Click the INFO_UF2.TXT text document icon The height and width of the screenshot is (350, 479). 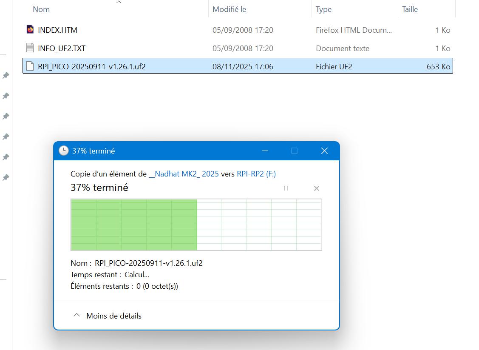coord(30,48)
